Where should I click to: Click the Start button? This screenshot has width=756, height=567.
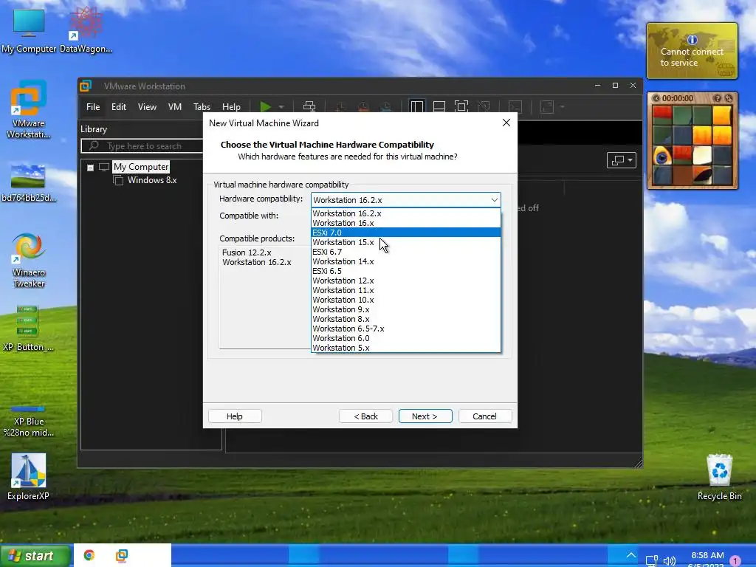(35, 556)
